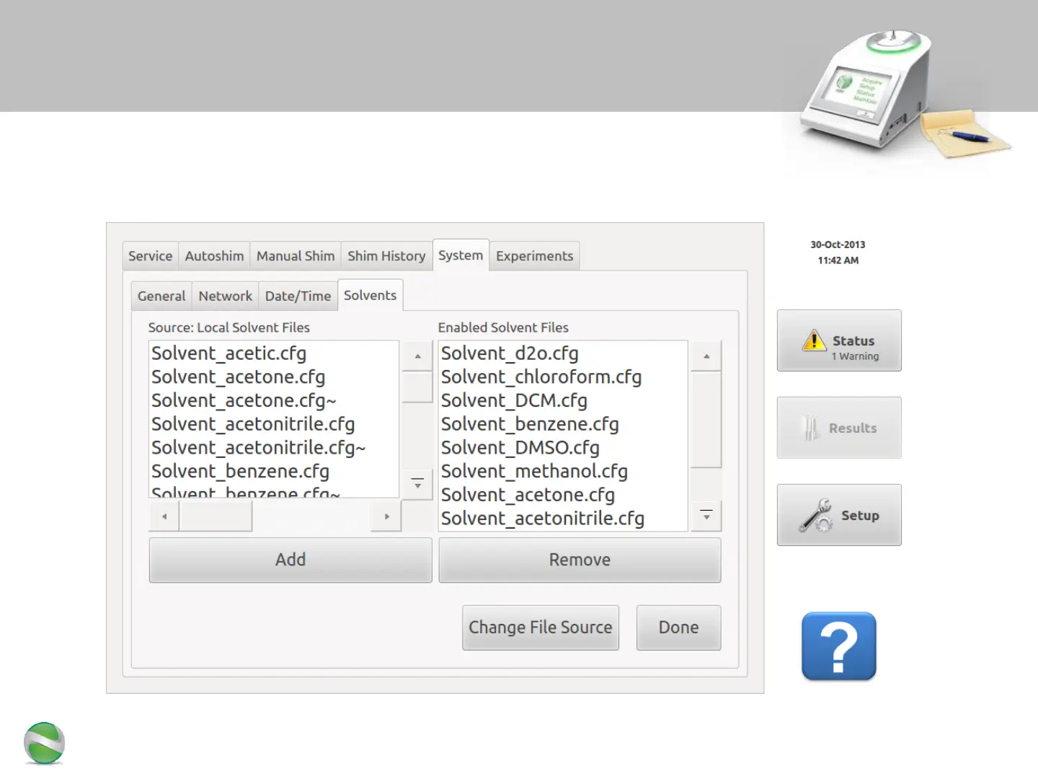Click the Change File Source button
Viewport: 1038px width, 779px height.
(541, 628)
